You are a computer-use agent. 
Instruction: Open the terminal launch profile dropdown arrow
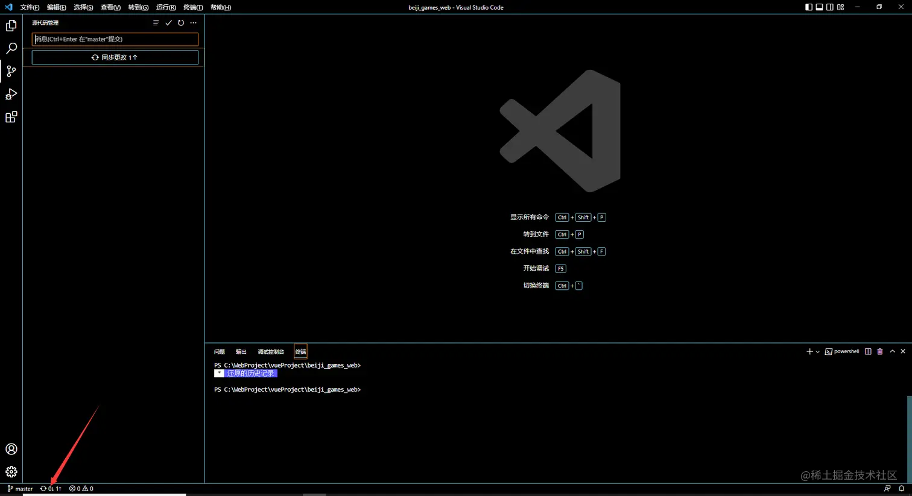click(x=817, y=351)
